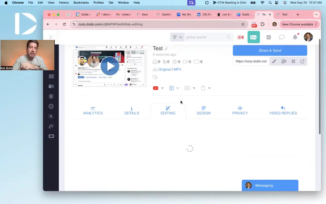The image size is (326, 204).
Task: Play the Test video thumbnail
Action: 110,66
